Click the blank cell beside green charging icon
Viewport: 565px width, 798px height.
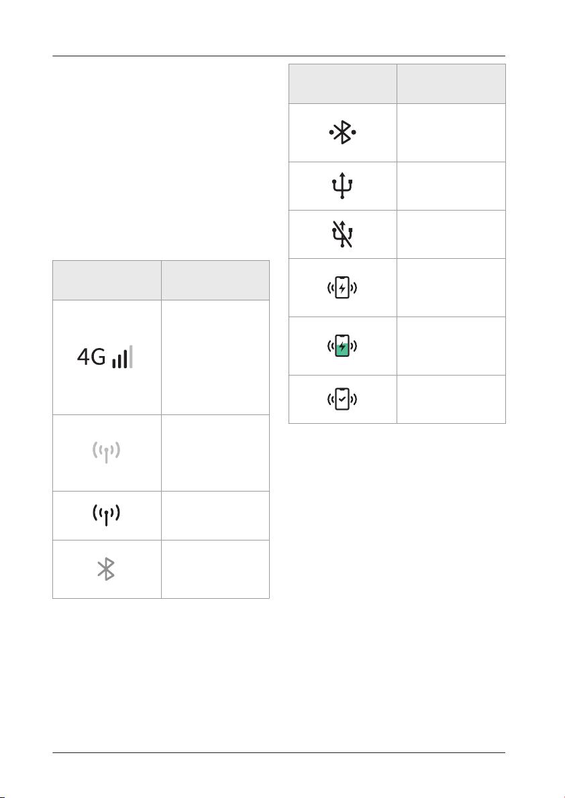[x=451, y=346]
